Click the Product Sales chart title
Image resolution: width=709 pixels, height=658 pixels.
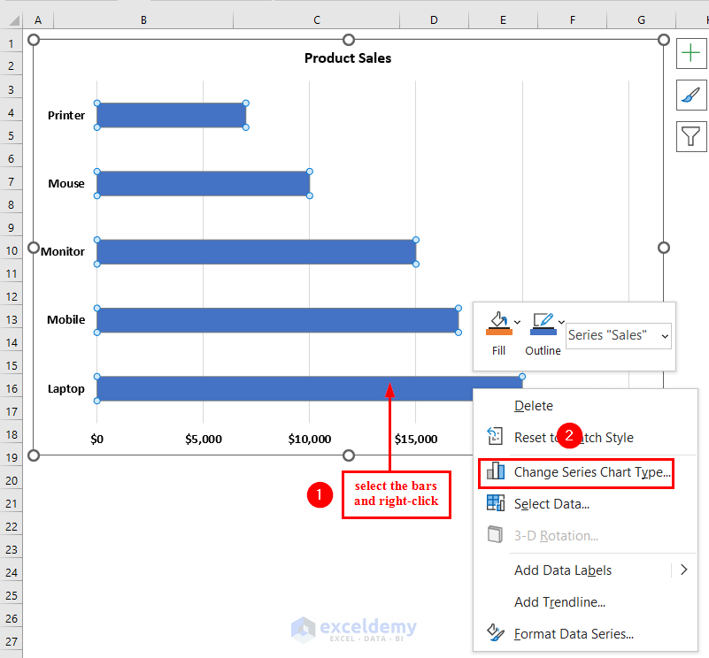(348, 57)
